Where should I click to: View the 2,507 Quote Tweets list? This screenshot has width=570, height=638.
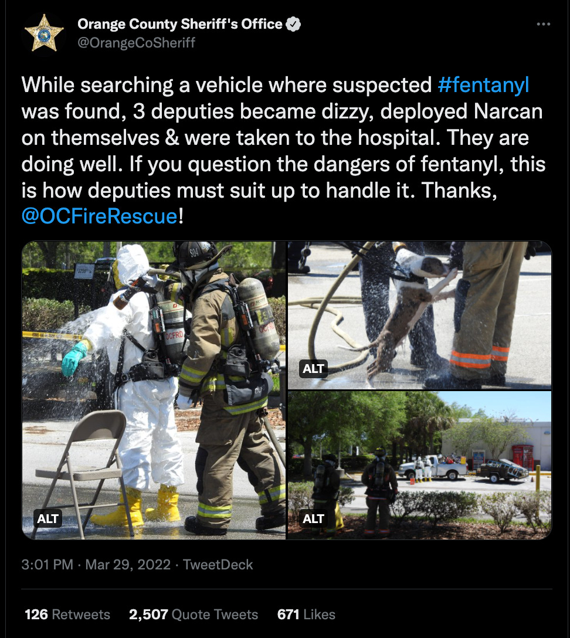(194, 615)
